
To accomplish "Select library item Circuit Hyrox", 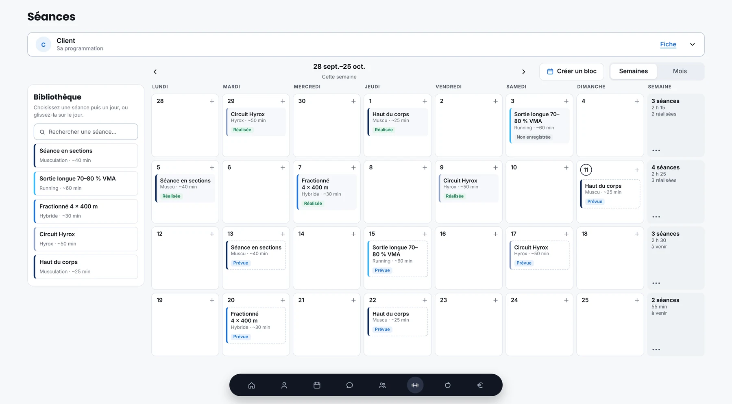I will click(x=86, y=239).
